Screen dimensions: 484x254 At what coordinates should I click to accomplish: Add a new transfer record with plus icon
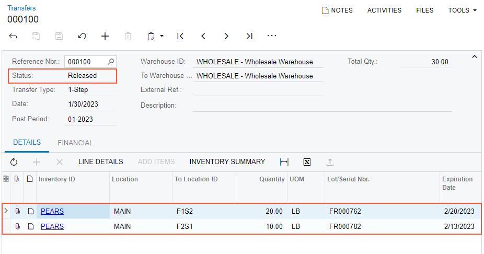point(105,36)
